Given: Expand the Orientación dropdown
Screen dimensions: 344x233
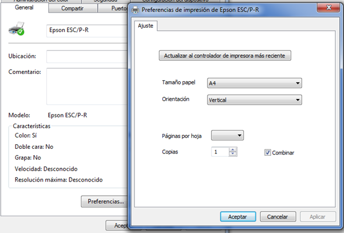Looking at the screenshot, I should [x=254, y=100].
